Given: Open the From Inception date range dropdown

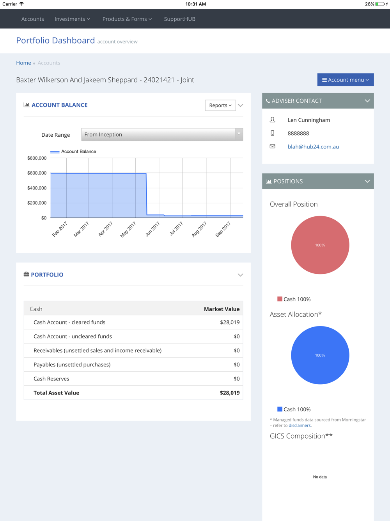Looking at the screenshot, I should [162, 134].
